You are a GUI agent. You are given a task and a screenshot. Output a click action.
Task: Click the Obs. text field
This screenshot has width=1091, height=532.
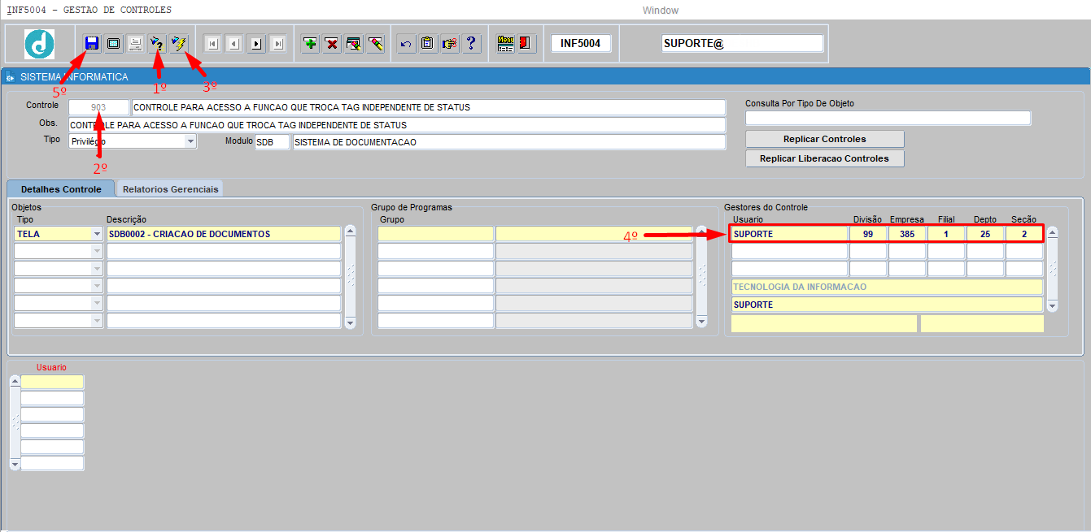click(x=397, y=125)
